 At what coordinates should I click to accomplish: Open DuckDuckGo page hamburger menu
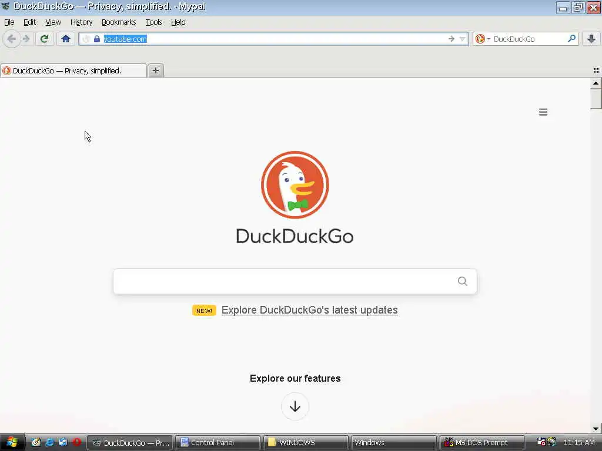point(543,112)
